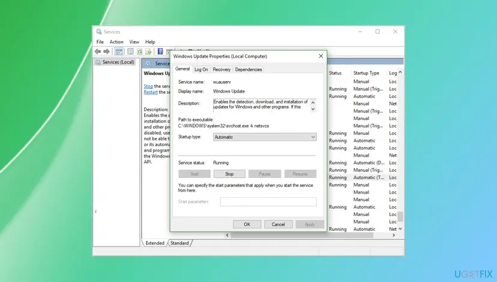Switch to the Dependencies tab
This screenshot has width=497, height=282.
[x=248, y=70]
